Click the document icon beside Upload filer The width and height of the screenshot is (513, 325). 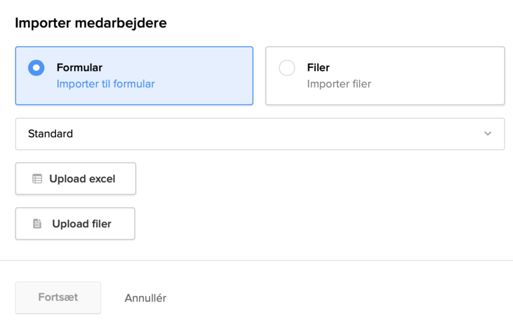point(37,224)
